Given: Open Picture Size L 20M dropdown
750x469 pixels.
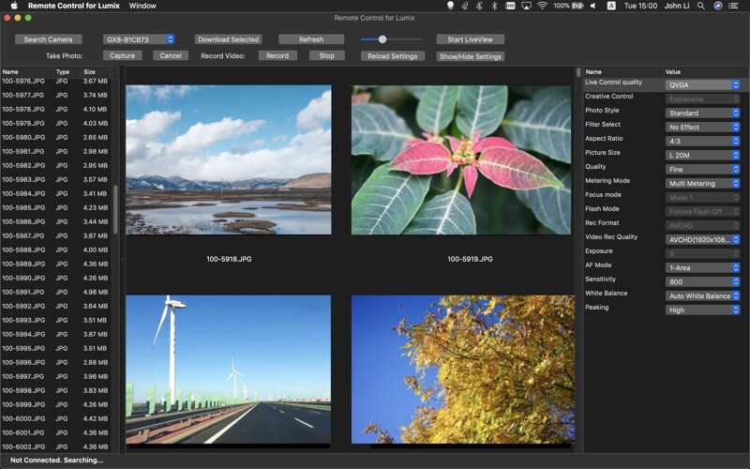Looking at the screenshot, I should [x=702, y=155].
